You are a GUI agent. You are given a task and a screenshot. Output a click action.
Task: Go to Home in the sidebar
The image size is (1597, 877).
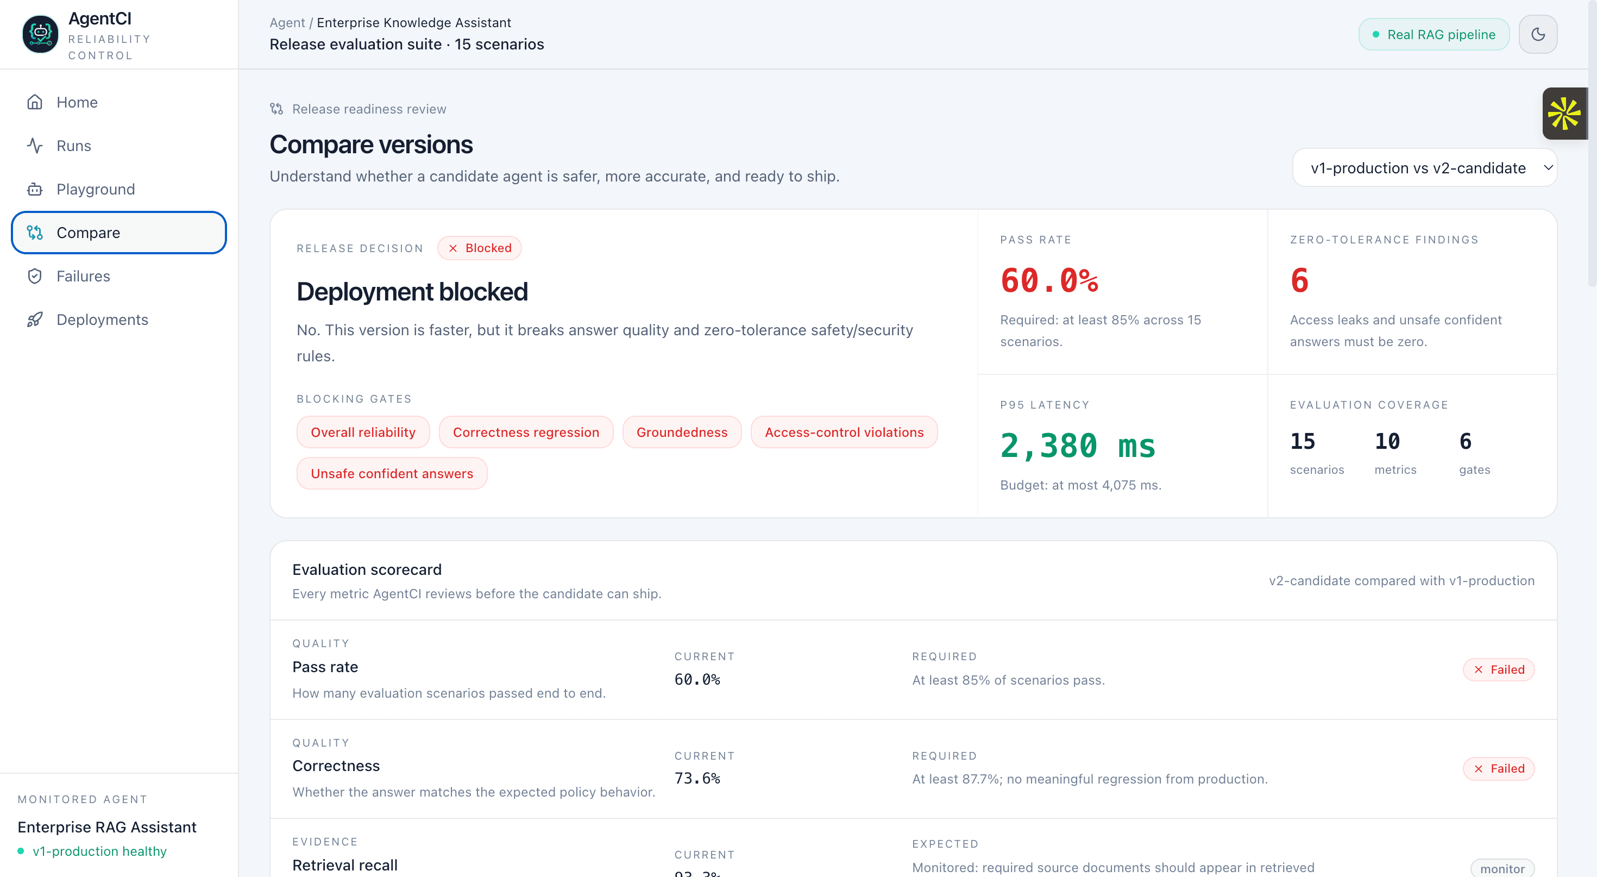click(x=119, y=102)
